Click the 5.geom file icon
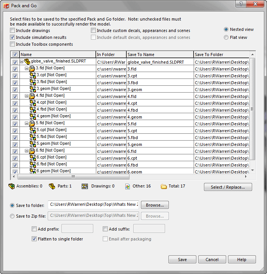Viewport: 267px width, 274px height. (33, 144)
